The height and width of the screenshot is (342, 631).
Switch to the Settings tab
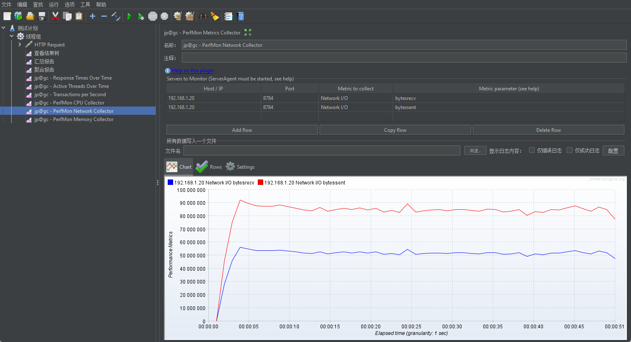[240, 167]
